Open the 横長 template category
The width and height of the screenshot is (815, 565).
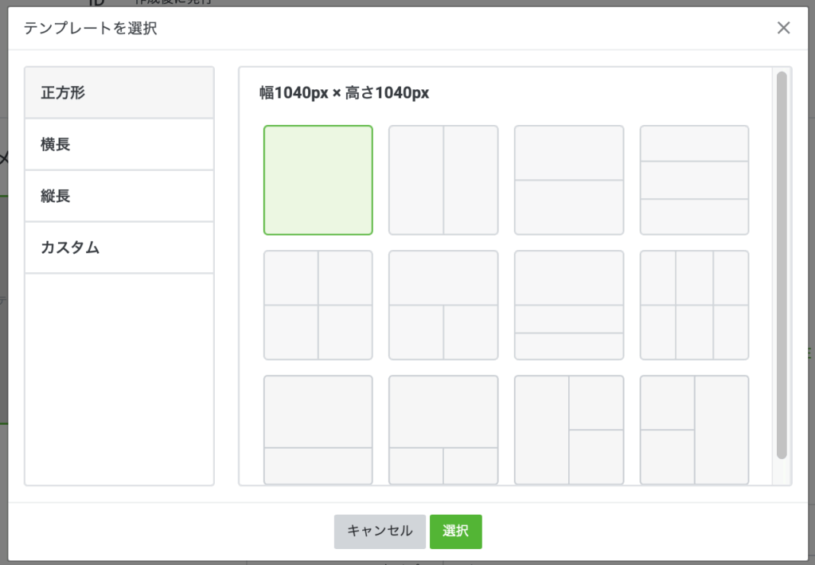(119, 144)
